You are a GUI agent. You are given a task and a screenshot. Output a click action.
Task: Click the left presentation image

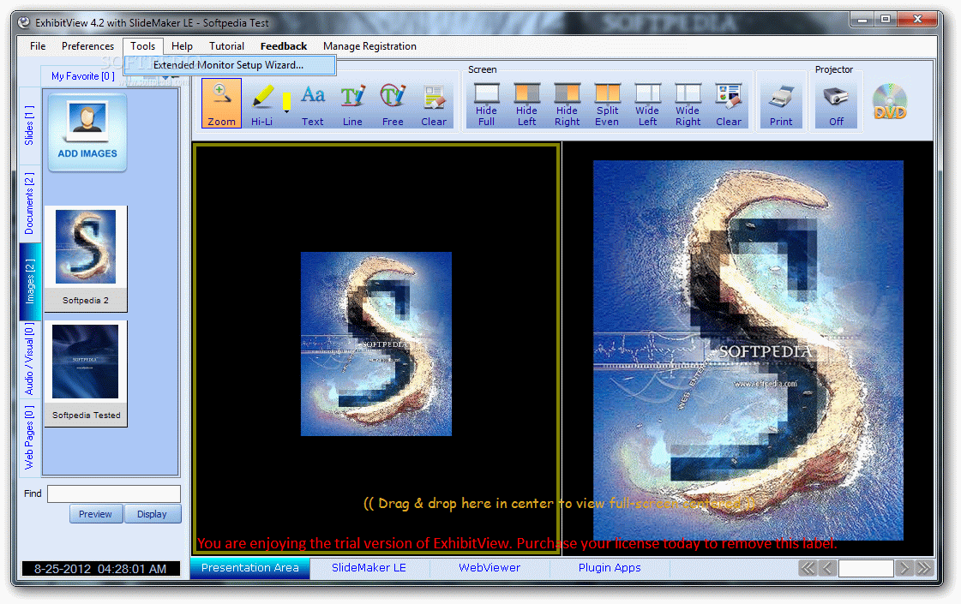[376, 344]
